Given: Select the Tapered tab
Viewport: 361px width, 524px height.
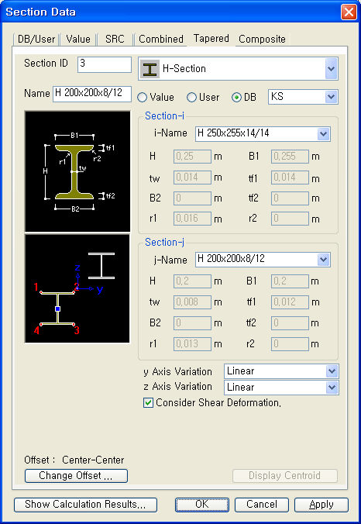Looking at the screenshot, I should (211, 39).
